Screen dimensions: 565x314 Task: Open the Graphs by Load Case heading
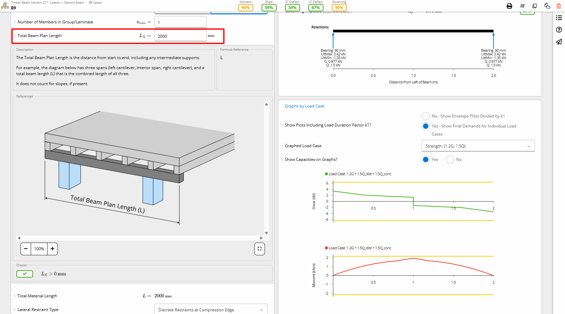click(x=304, y=106)
